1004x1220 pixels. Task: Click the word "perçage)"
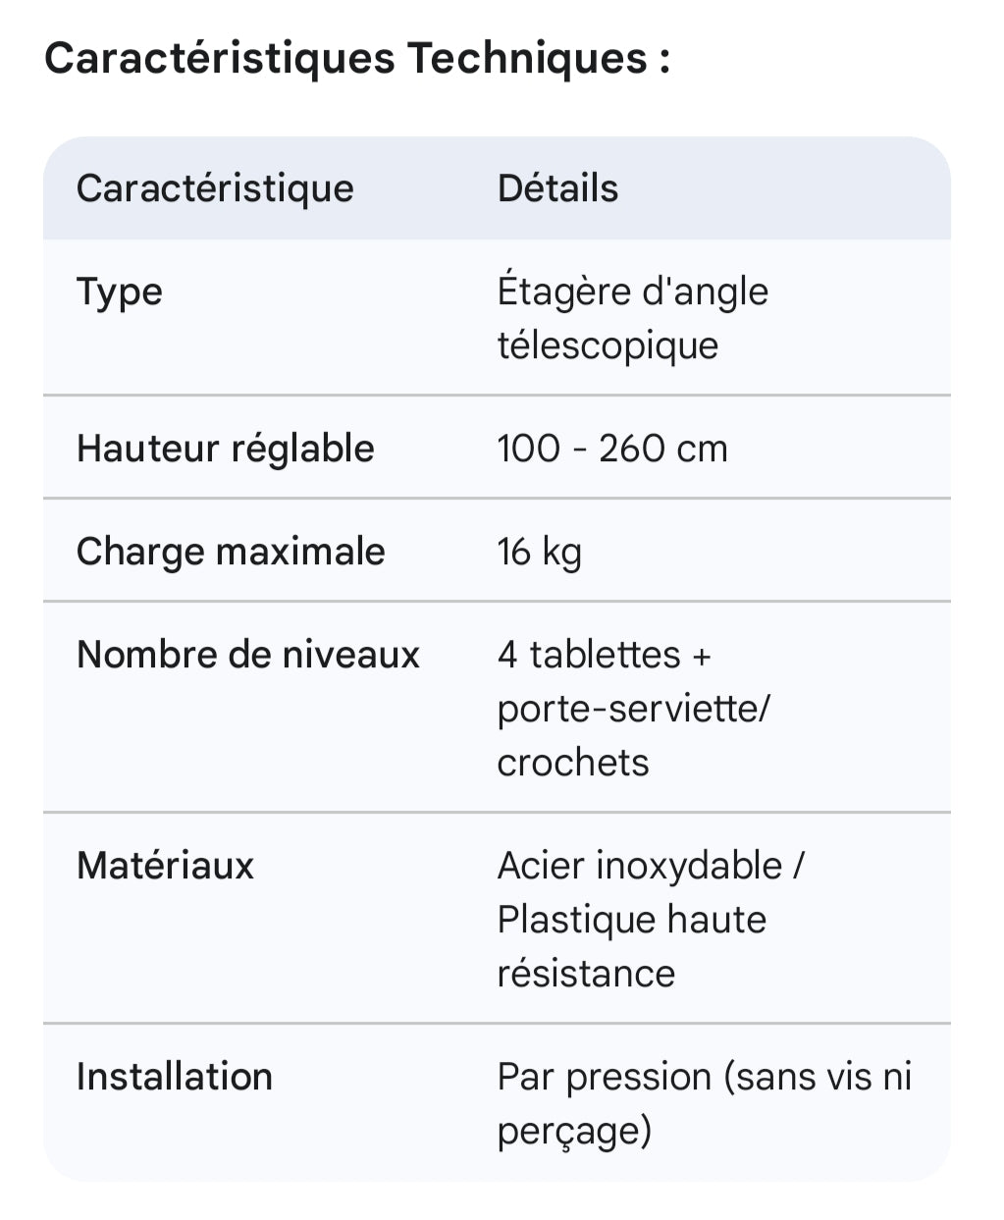point(574,1131)
